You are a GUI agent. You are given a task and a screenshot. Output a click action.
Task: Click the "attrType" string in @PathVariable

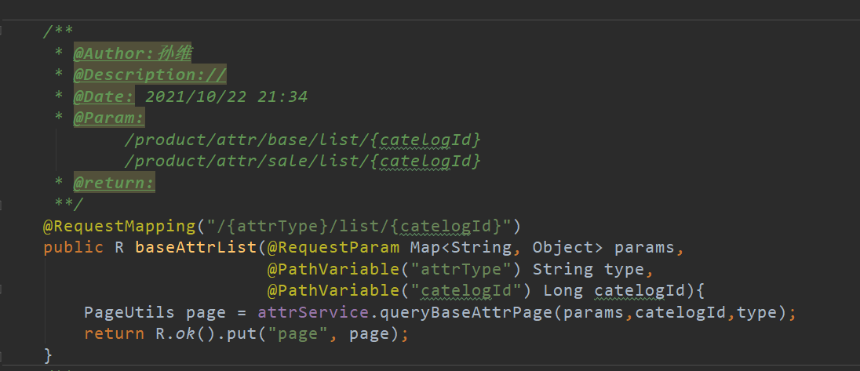467,270
